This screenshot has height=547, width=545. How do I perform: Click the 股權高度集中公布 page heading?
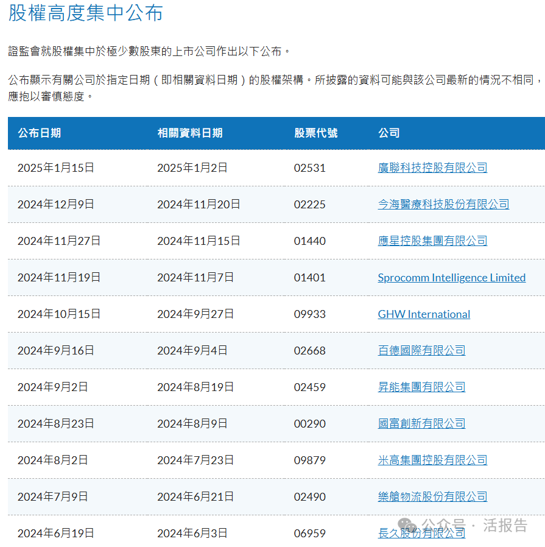tap(86, 13)
